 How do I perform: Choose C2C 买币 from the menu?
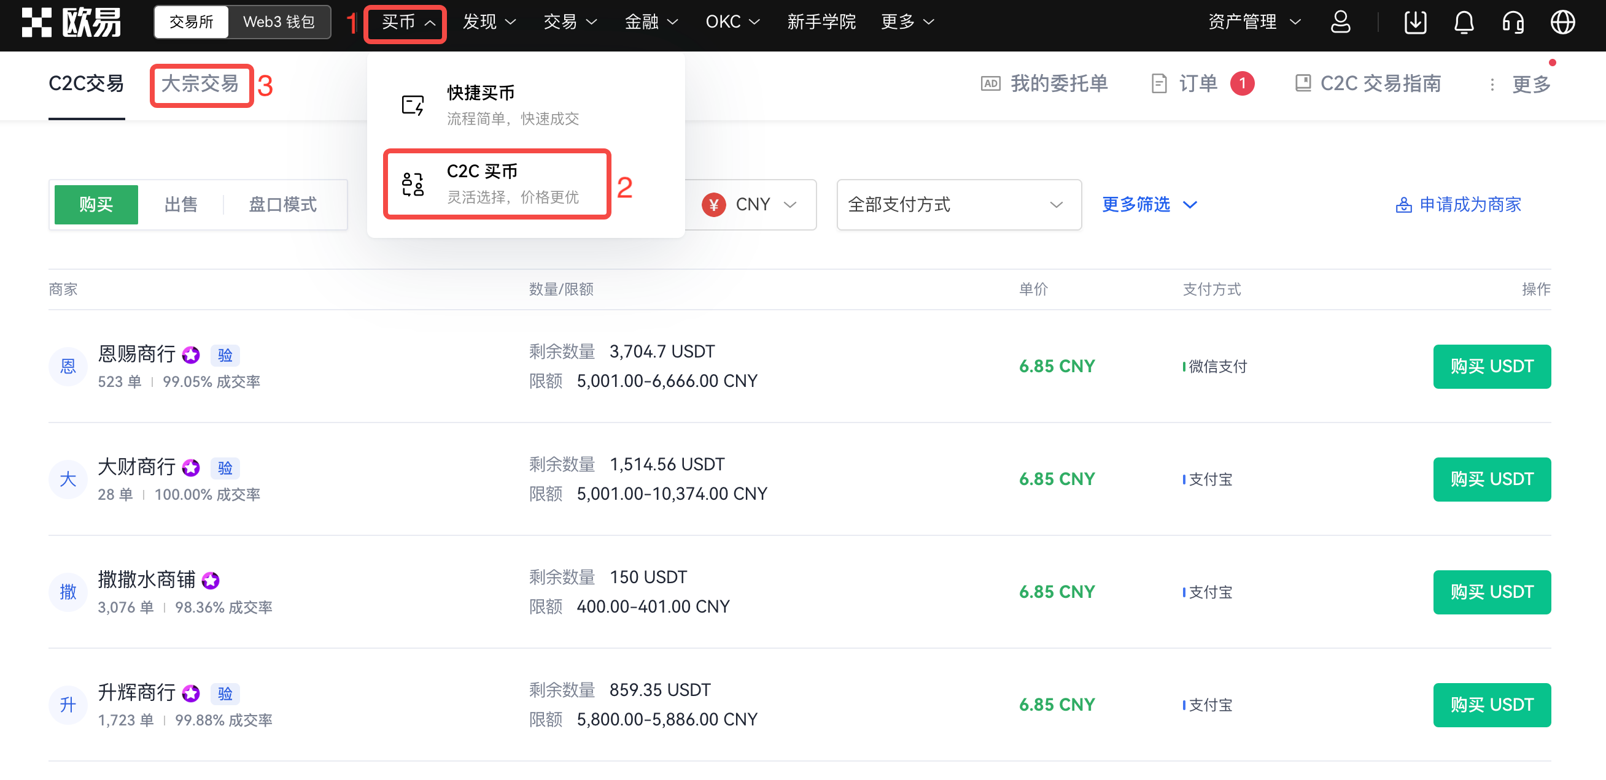(497, 184)
